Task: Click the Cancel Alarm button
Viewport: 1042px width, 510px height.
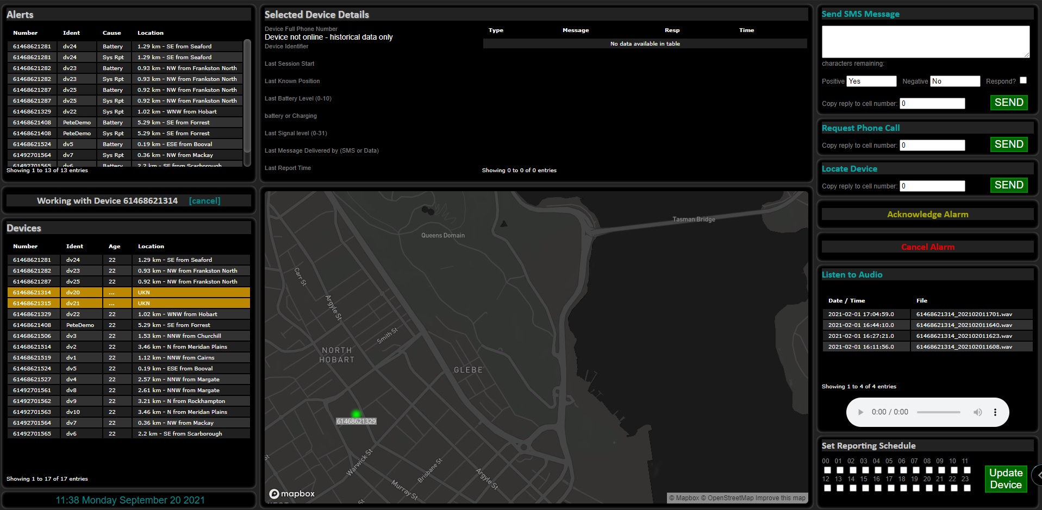Action: point(927,247)
